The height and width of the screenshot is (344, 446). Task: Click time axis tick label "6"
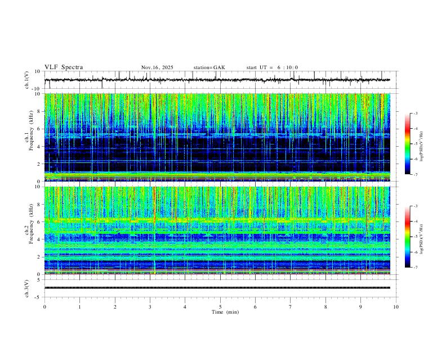point(255,307)
